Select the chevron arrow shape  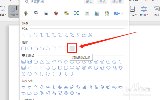point(36,93)
